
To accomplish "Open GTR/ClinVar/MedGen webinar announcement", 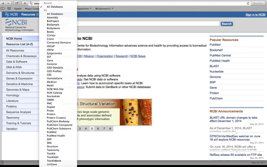I will pyautogui.click(x=235, y=138).
